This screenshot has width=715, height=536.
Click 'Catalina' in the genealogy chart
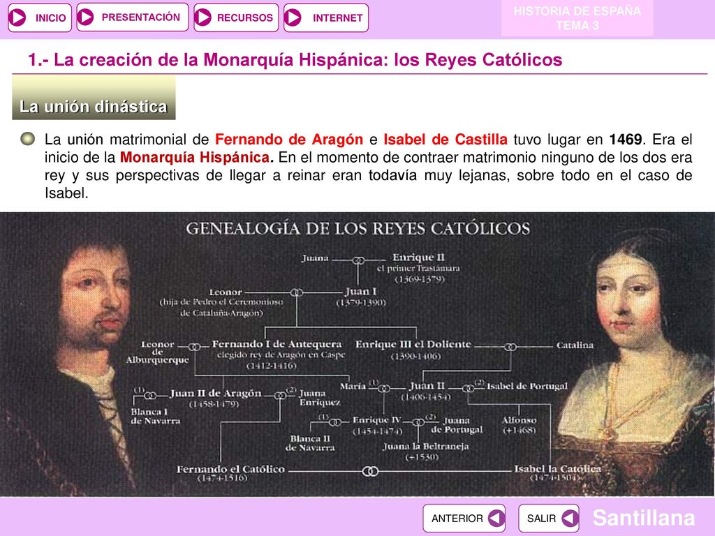pos(575,345)
